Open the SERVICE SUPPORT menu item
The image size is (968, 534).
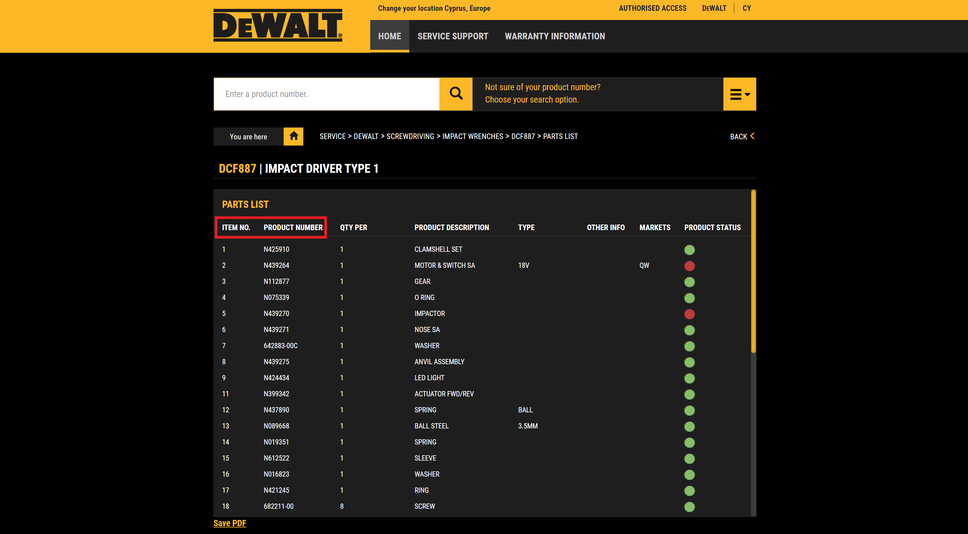point(453,36)
